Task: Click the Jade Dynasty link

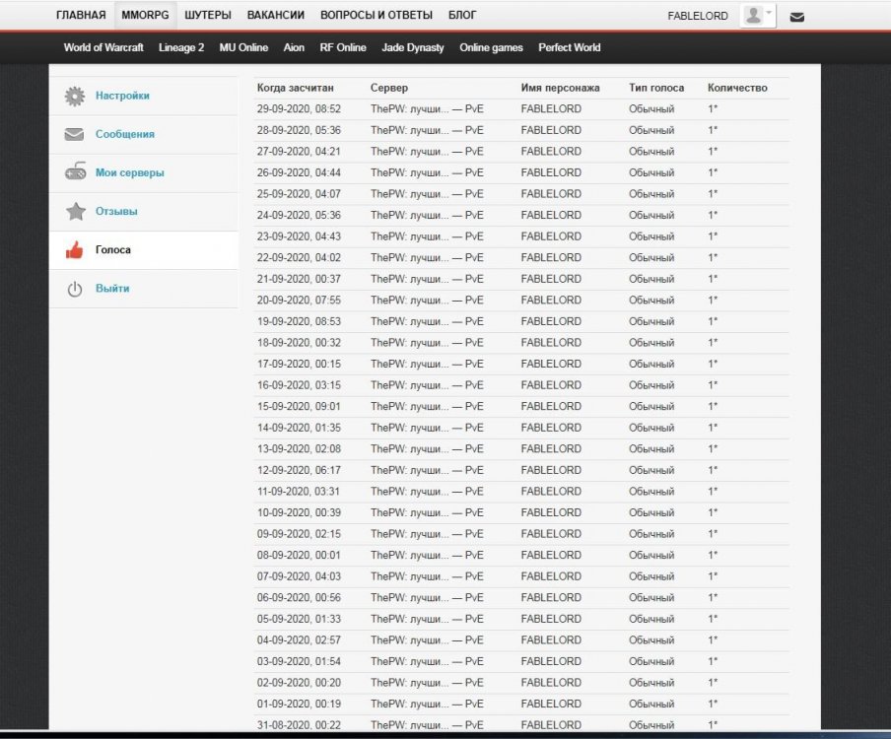Action: click(413, 47)
